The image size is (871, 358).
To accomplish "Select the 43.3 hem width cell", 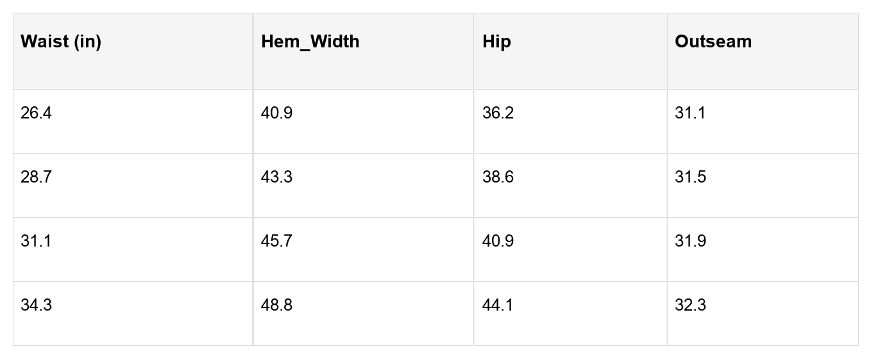I will click(276, 177).
